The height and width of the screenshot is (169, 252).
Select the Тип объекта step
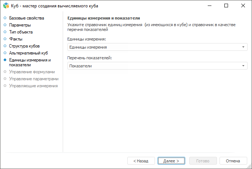pyautogui.click(x=21, y=32)
